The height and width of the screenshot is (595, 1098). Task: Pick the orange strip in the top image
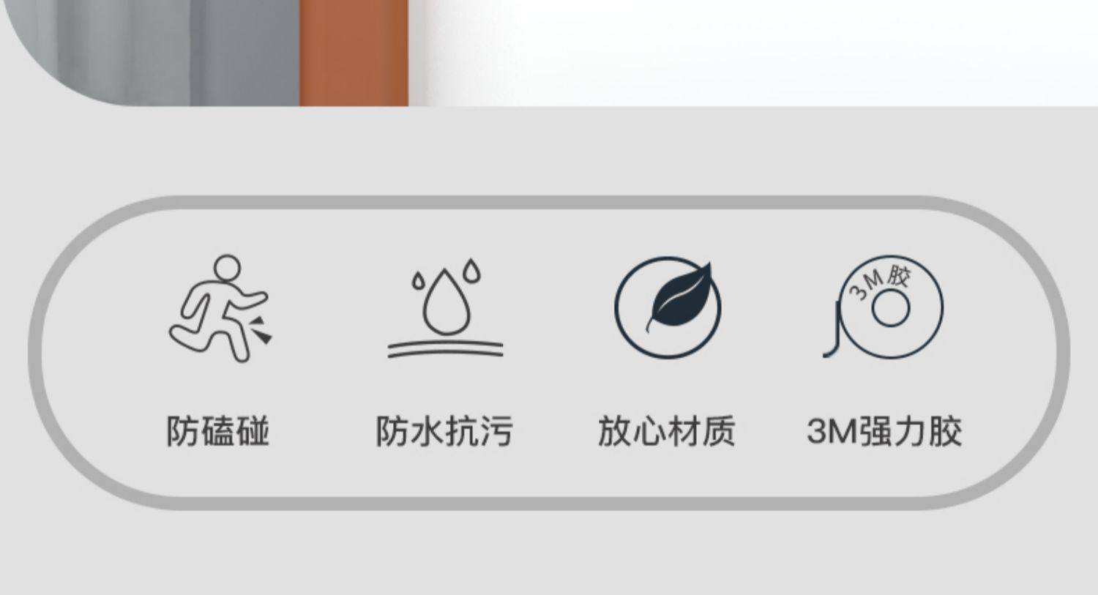pyautogui.click(x=354, y=53)
